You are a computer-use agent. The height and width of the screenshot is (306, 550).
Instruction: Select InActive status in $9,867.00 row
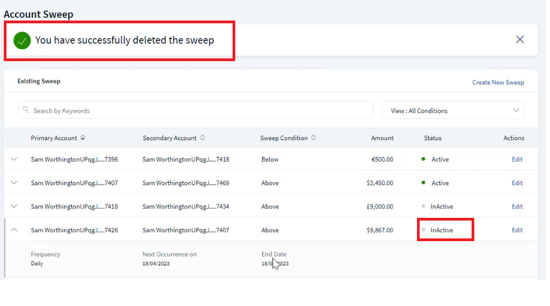pos(438,230)
